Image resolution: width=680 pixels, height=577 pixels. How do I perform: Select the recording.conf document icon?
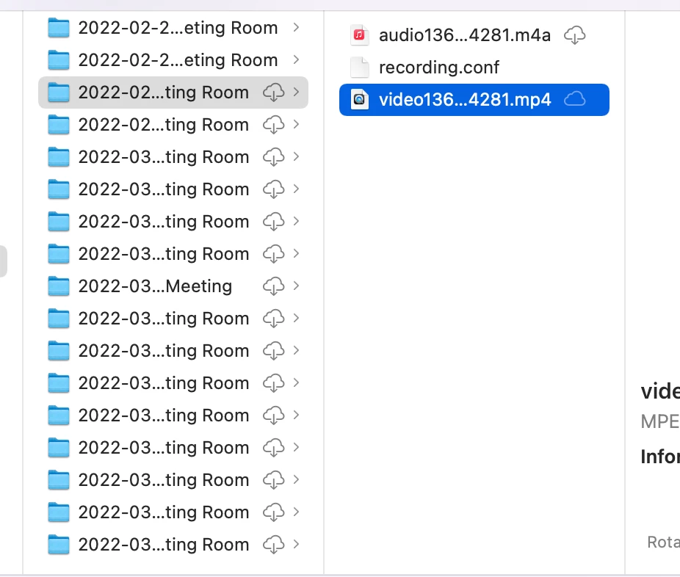click(x=360, y=68)
